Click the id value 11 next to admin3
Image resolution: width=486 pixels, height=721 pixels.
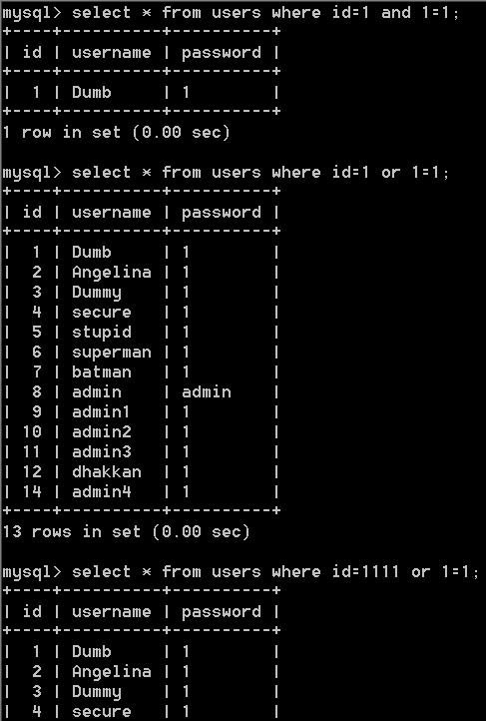coord(32,452)
